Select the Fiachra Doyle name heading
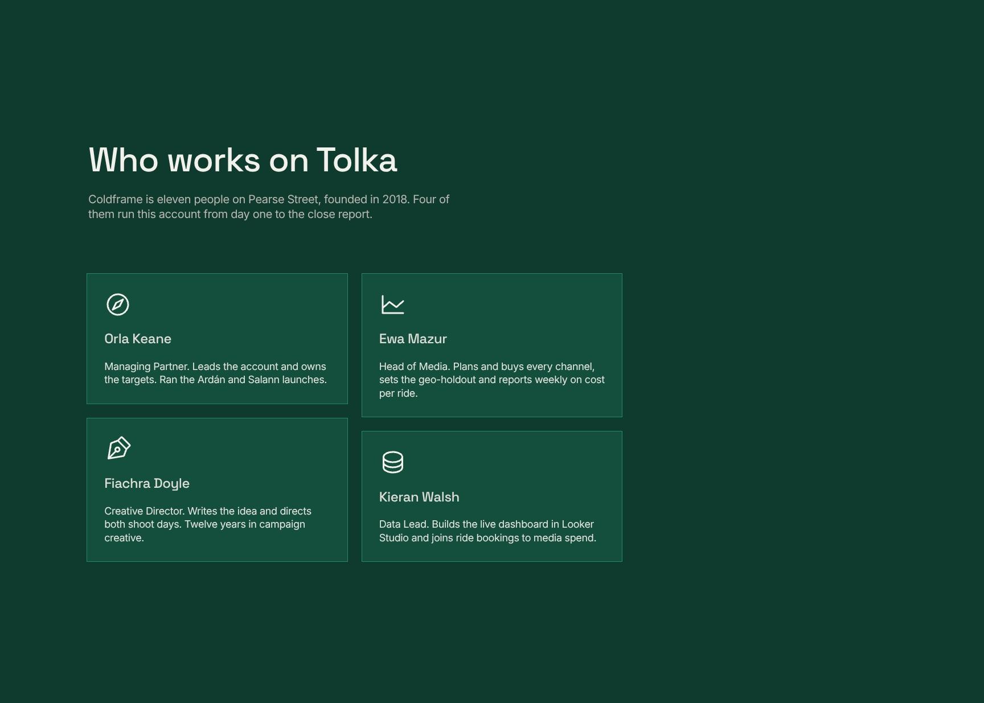 pos(147,484)
